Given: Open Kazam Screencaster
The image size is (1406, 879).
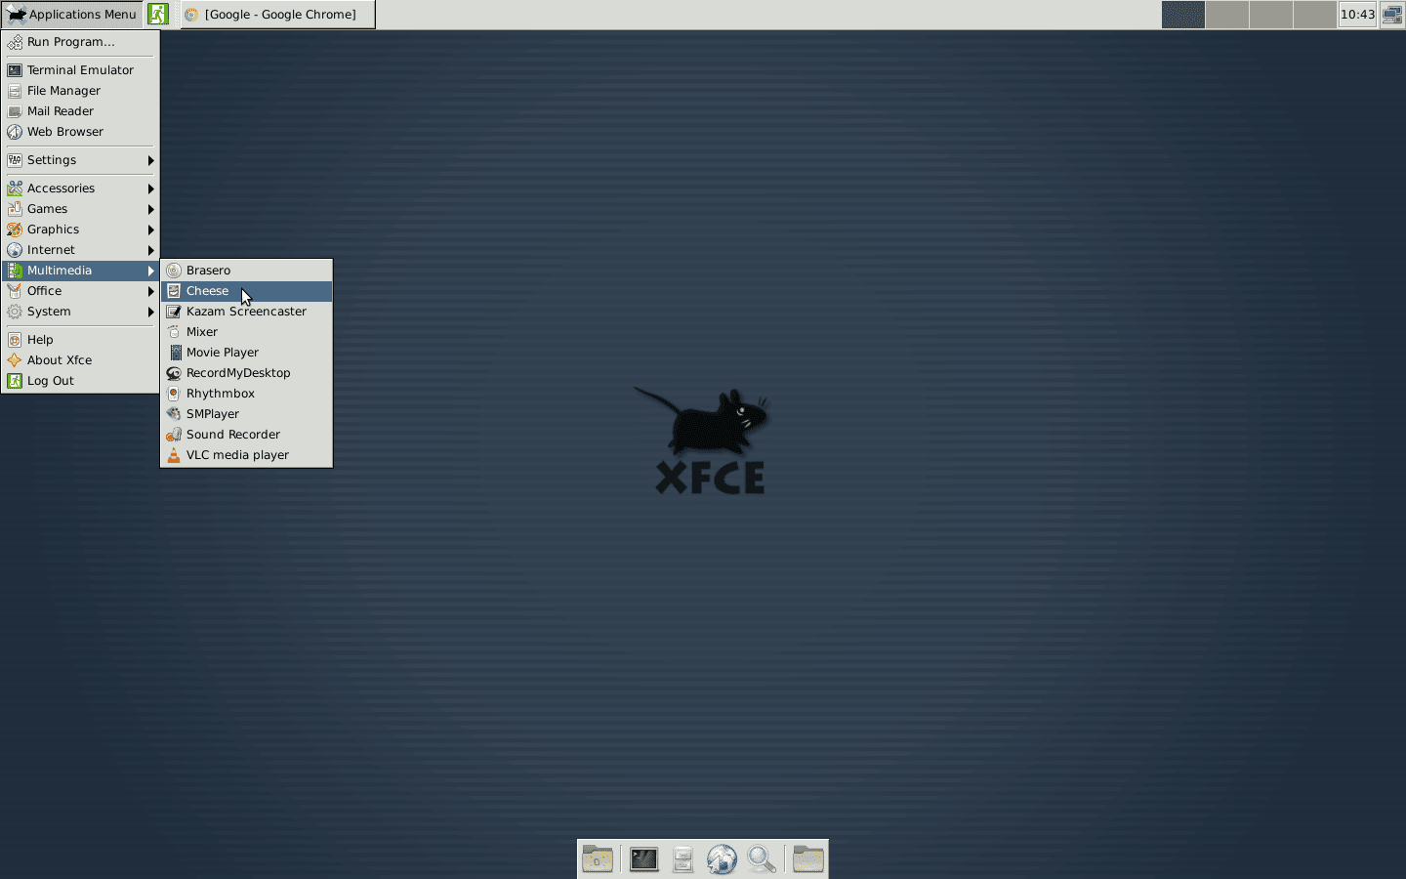Looking at the screenshot, I should [246, 311].
